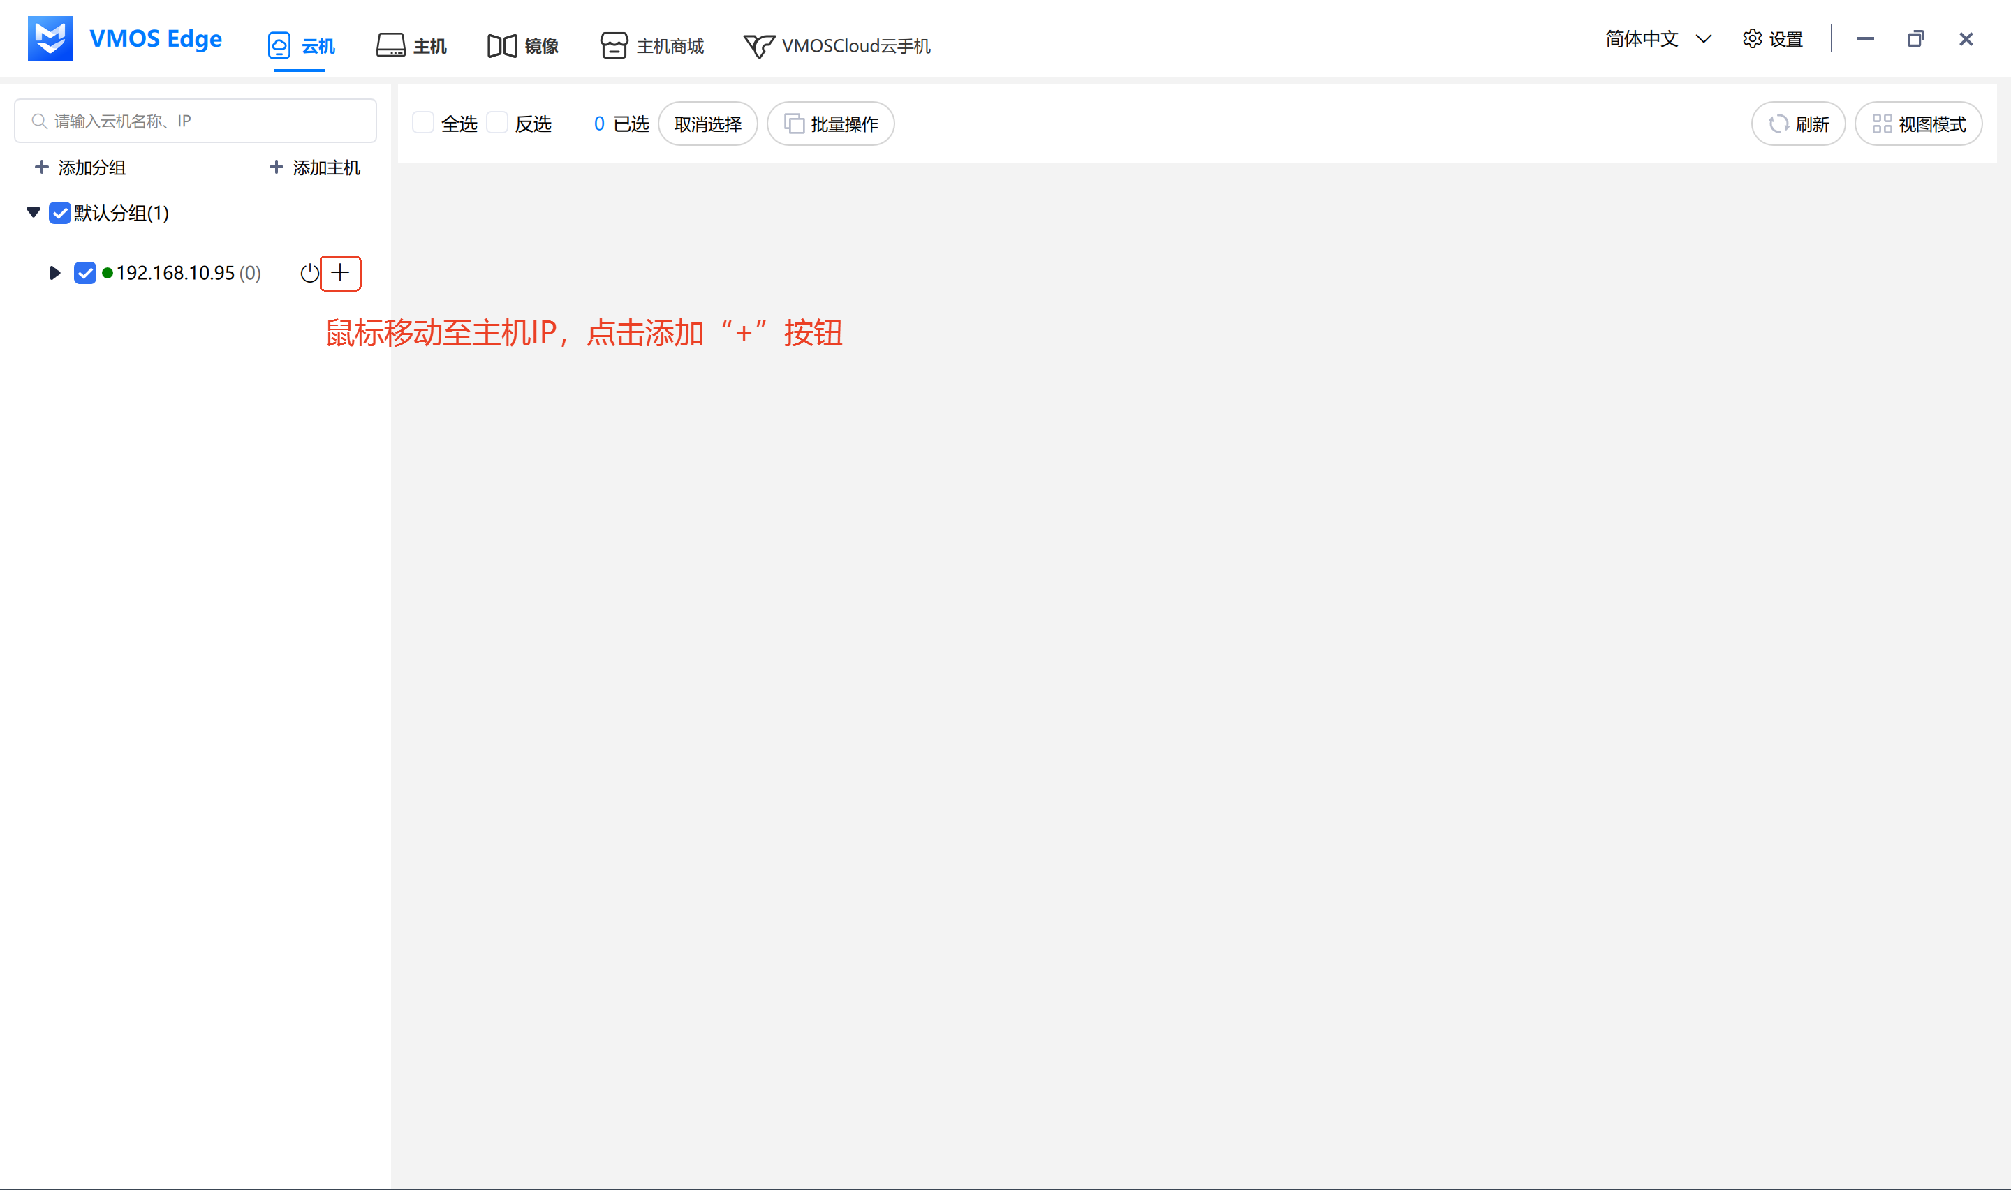Switch to the 镜像 image tab
2011x1190 pixels.
point(523,45)
